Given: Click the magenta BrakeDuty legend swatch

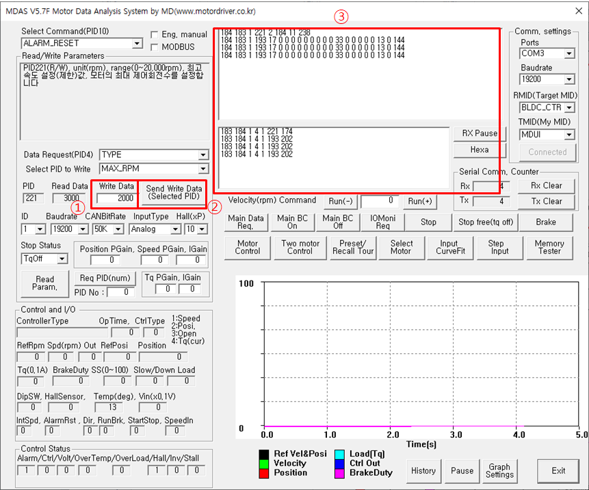Looking at the screenshot, I should tap(339, 474).
